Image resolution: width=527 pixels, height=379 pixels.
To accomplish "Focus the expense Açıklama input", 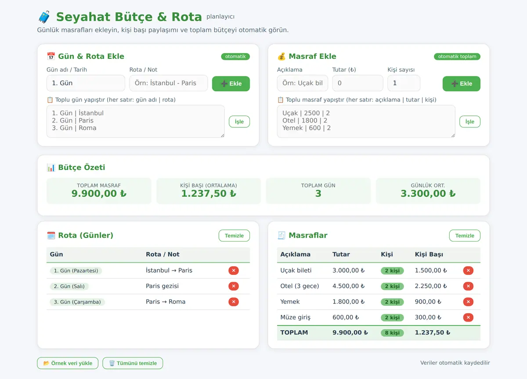I will pos(303,83).
